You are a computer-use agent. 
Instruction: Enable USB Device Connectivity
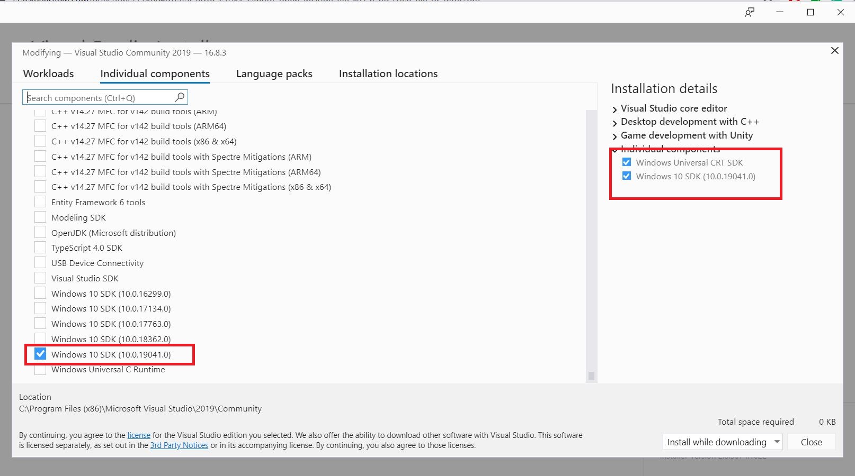(x=40, y=262)
